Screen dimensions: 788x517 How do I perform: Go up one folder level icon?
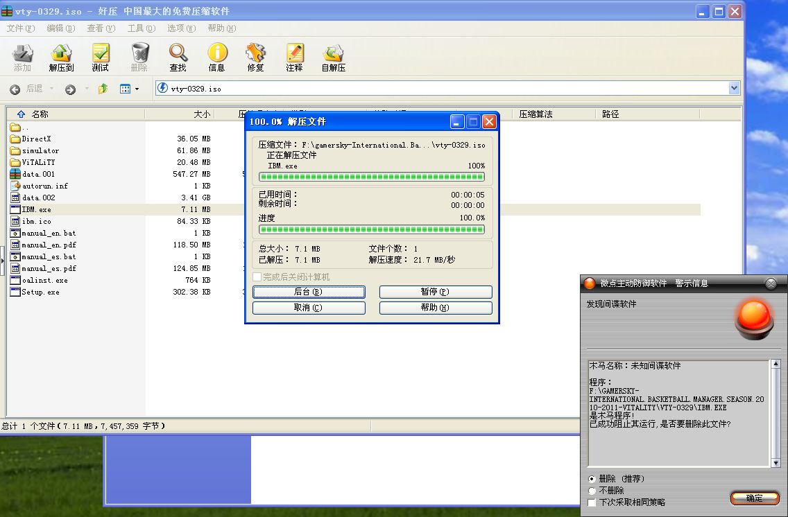pos(103,89)
